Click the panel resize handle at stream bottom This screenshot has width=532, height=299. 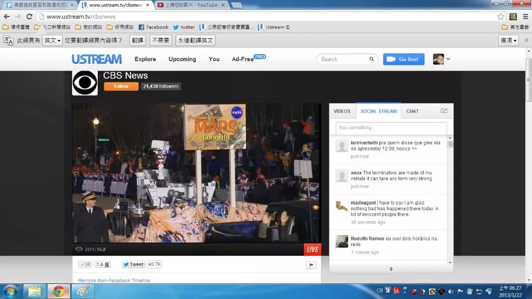point(391,269)
